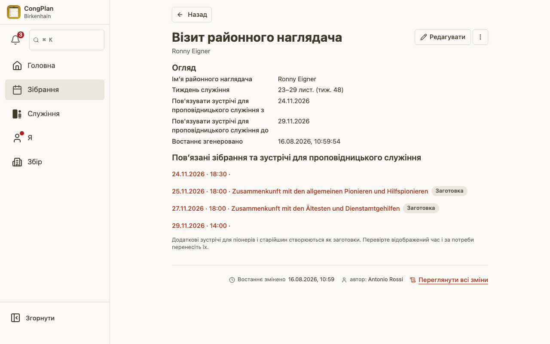Select the Я profile item in the sidebar
The width and height of the screenshot is (550, 344).
[55, 138]
